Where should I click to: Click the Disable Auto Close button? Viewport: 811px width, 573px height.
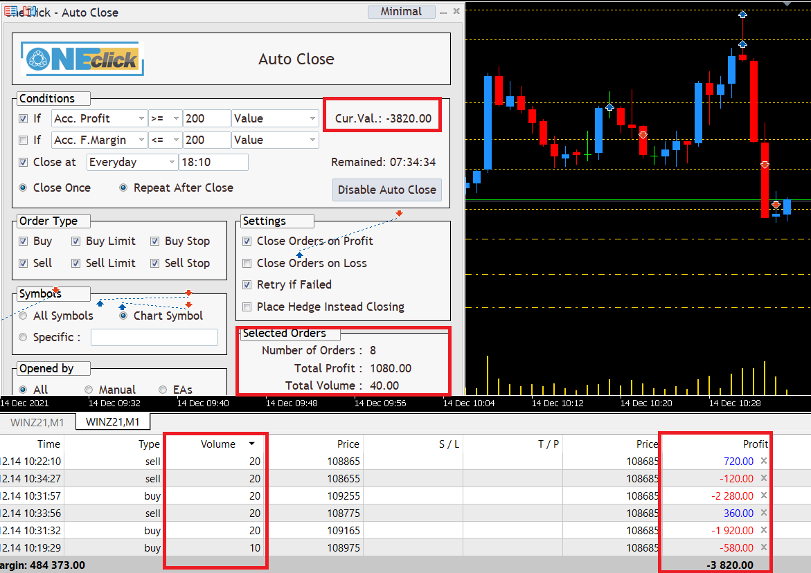tap(387, 190)
